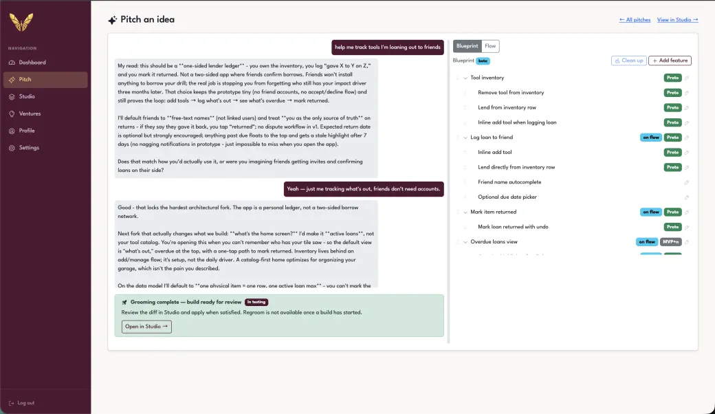Click the MVP+n badge on Overdue loans view

click(671, 241)
